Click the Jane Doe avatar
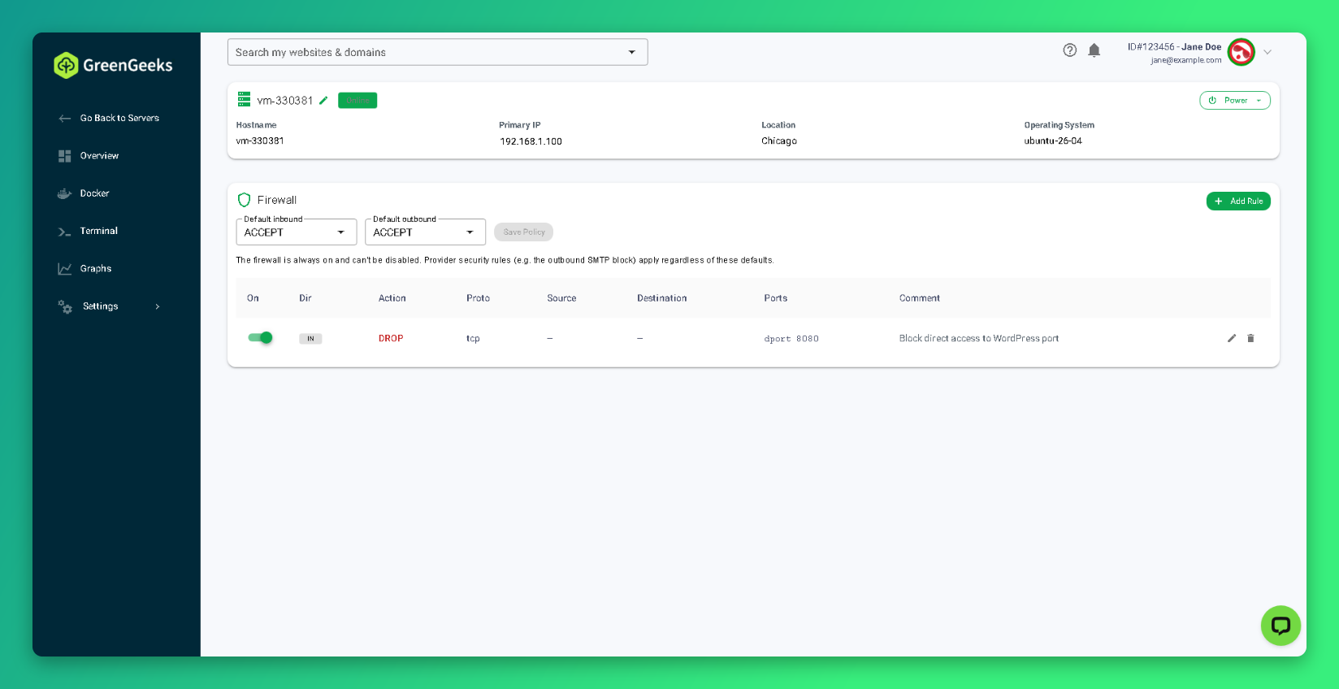Viewport: 1339px width, 689px height. 1241,52
